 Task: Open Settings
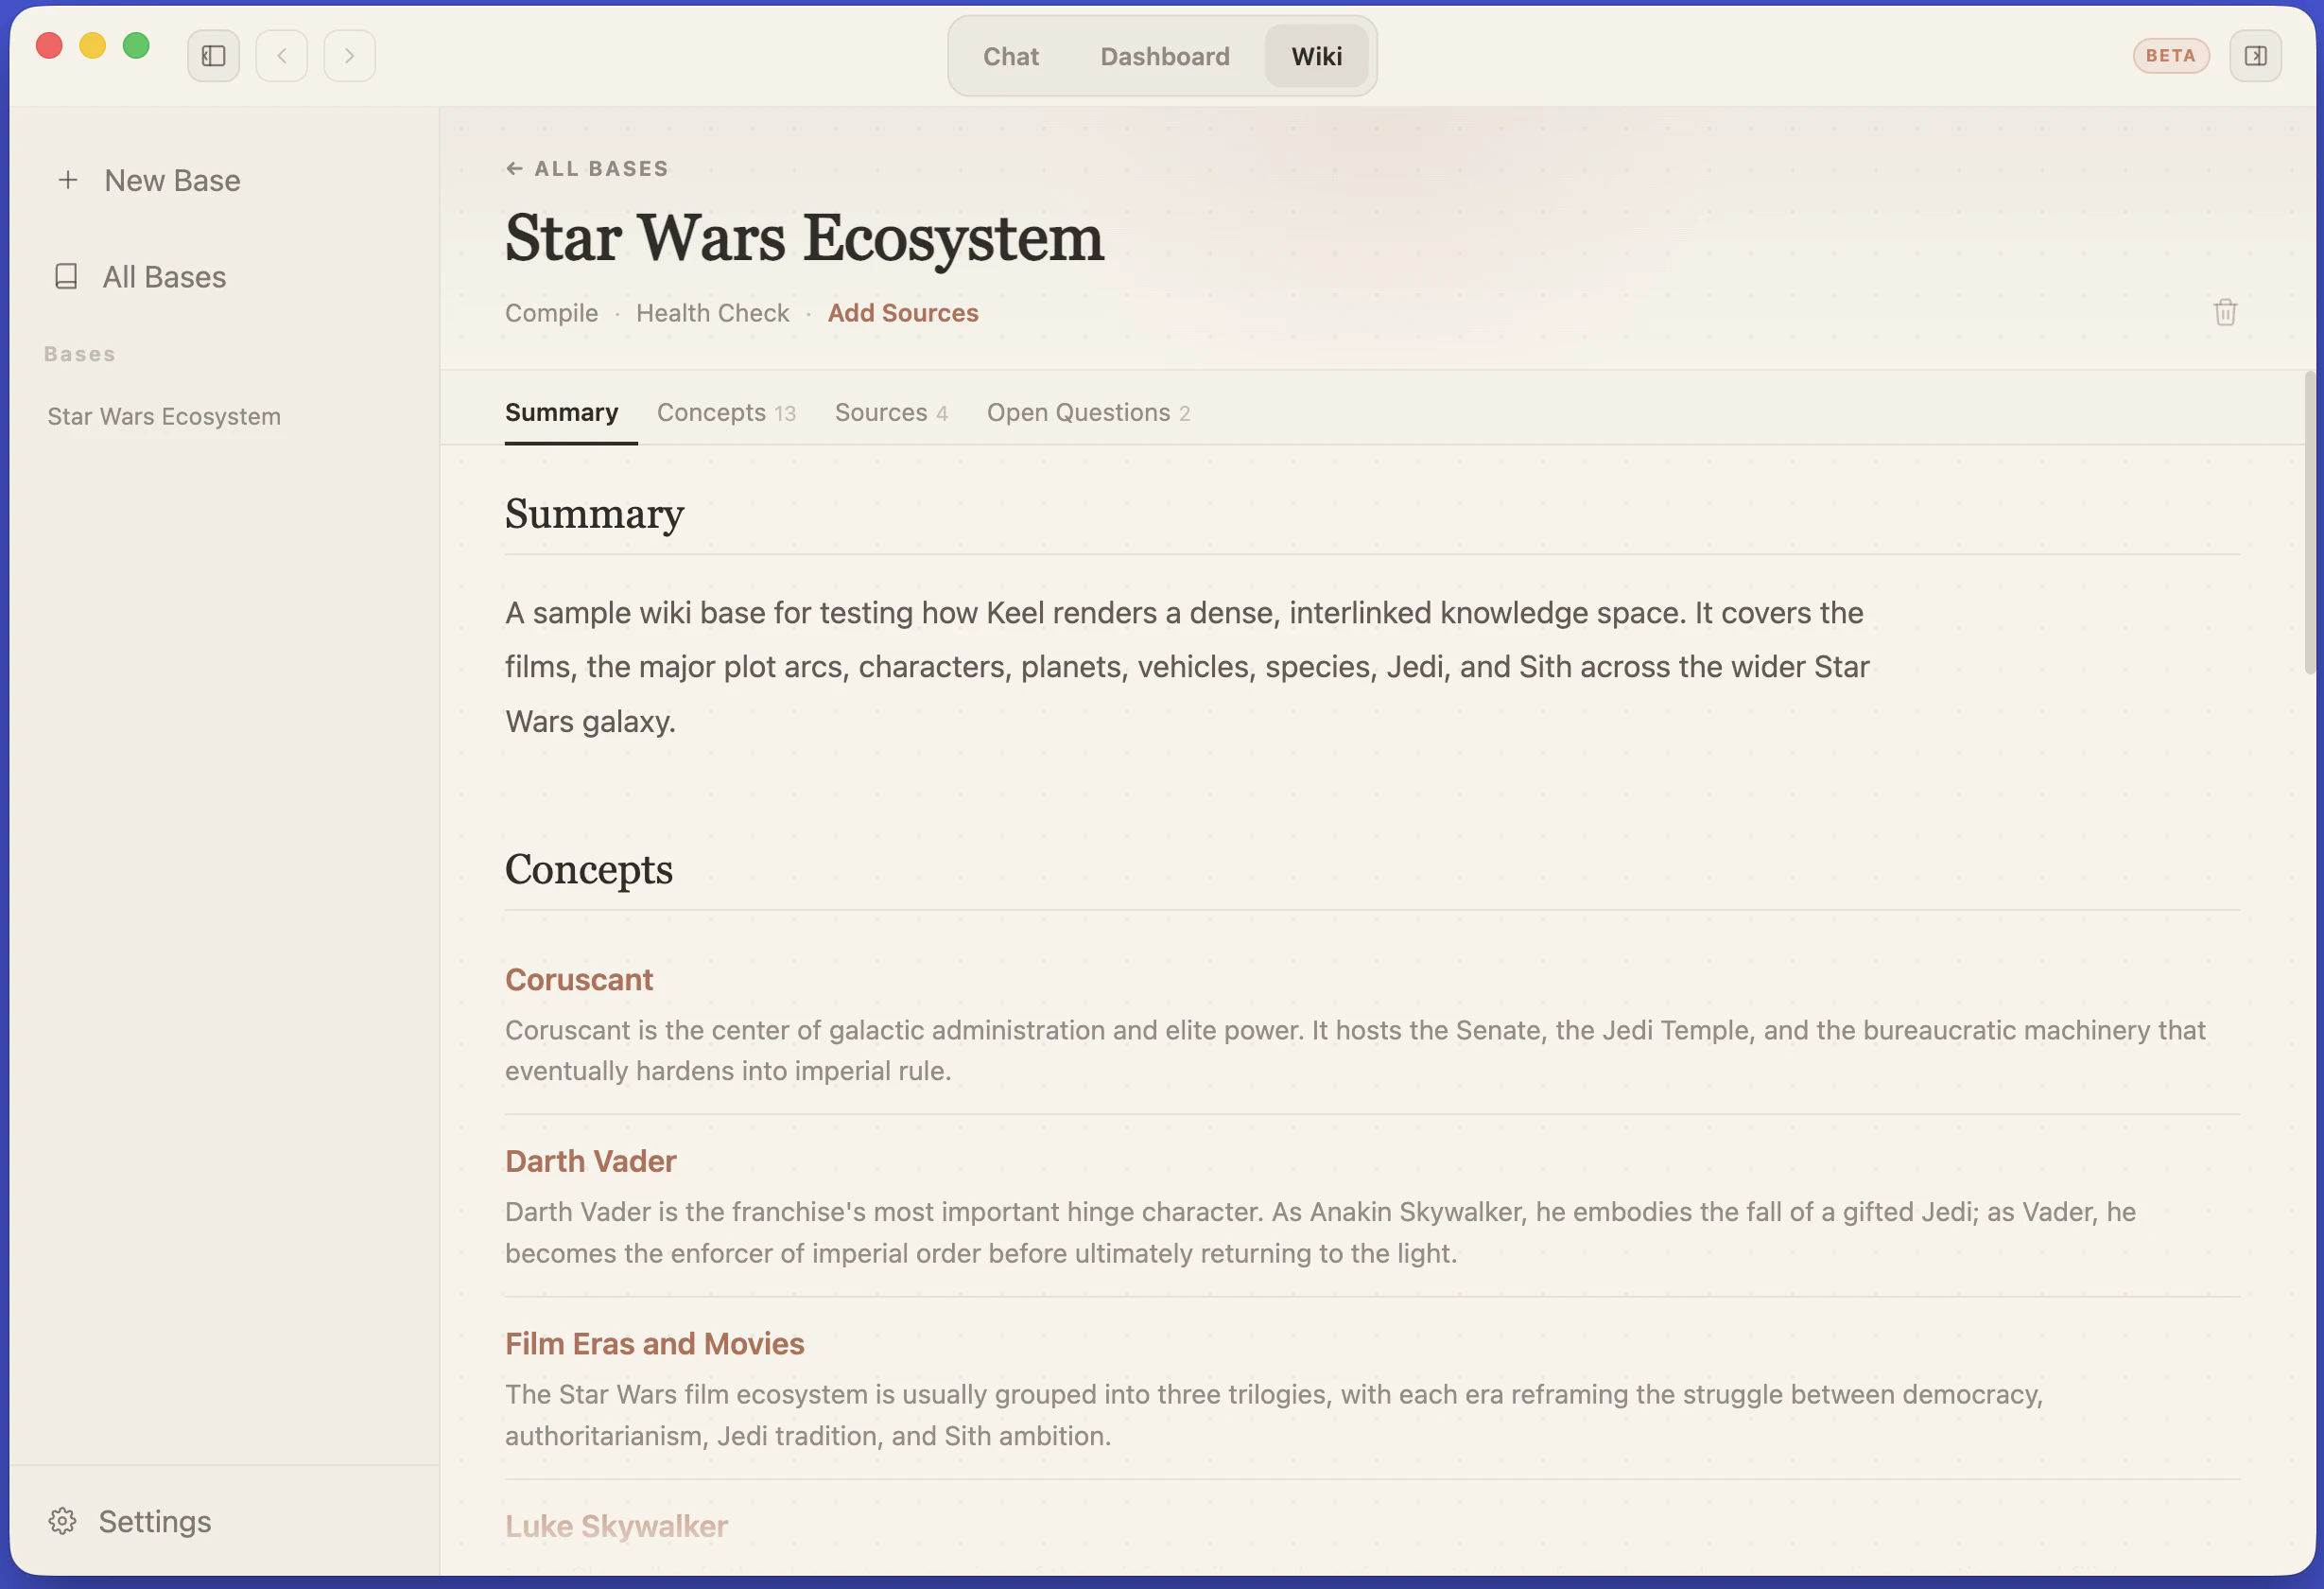pos(154,1521)
